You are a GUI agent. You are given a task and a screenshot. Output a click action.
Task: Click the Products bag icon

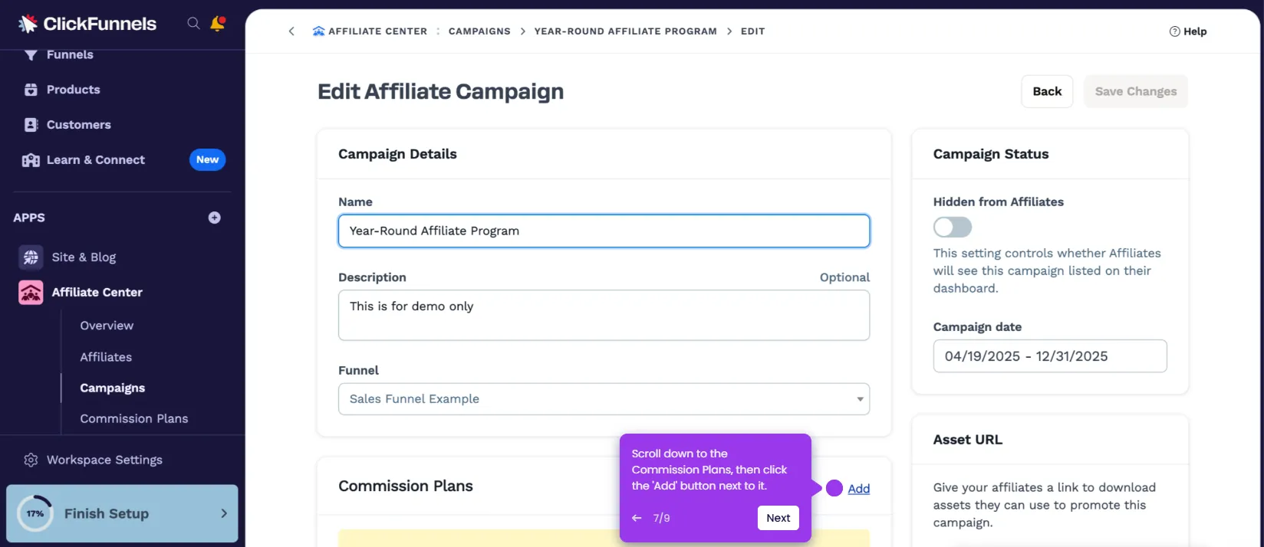pyautogui.click(x=31, y=90)
